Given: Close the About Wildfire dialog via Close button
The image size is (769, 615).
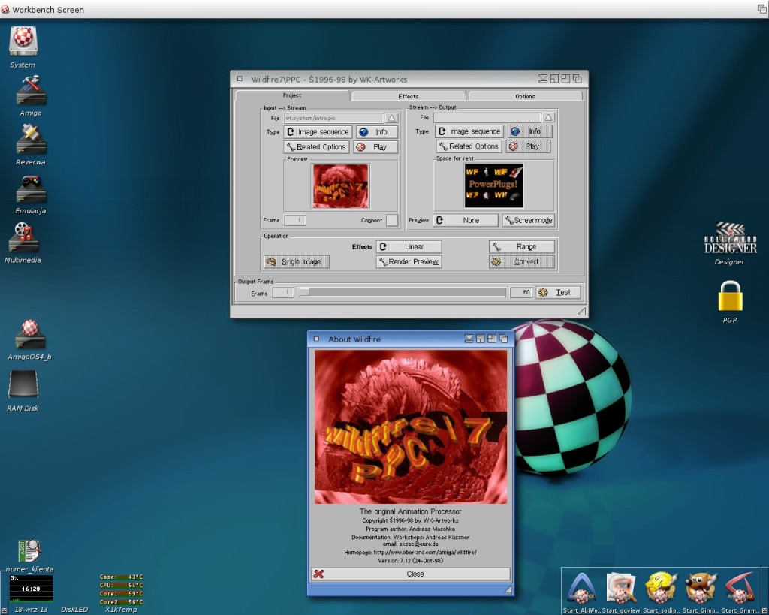Looking at the screenshot, I should tap(411, 574).
